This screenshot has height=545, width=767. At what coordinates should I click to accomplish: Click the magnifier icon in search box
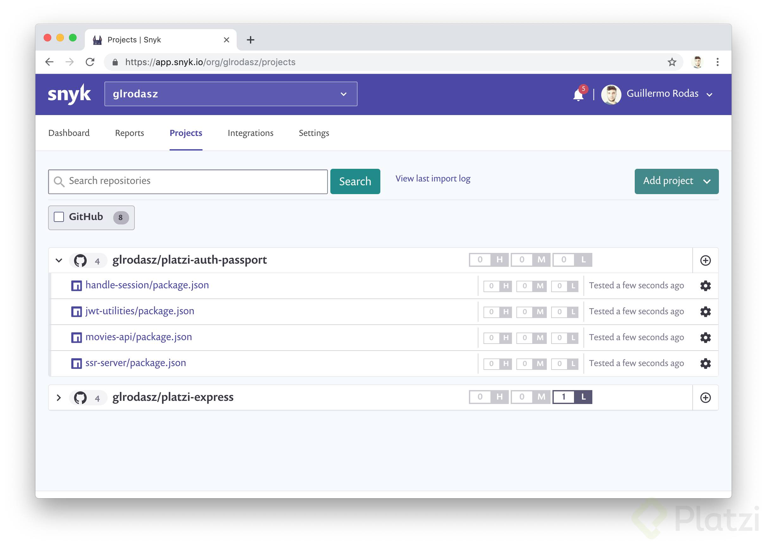tap(59, 181)
